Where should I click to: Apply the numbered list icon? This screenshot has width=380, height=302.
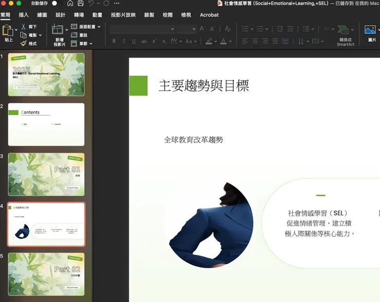[260, 29]
